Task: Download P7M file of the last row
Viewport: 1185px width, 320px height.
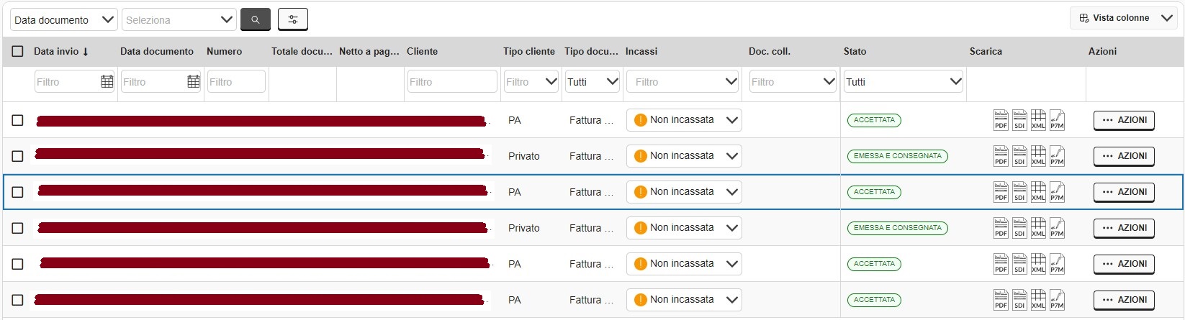Action: [1057, 300]
